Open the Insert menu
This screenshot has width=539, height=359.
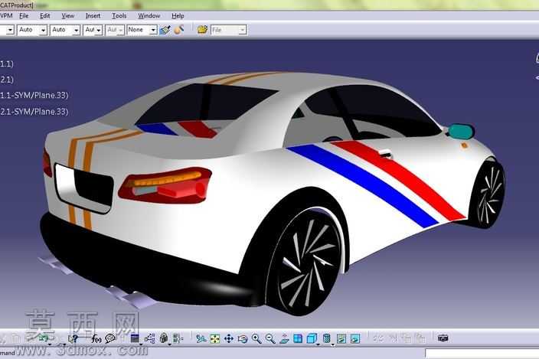click(x=93, y=16)
